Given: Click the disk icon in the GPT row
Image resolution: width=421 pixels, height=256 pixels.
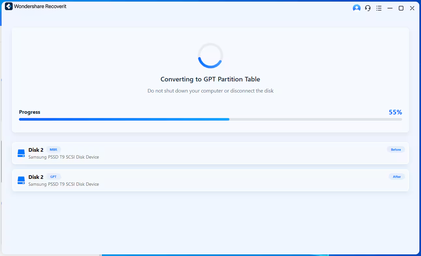Looking at the screenshot, I should [21, 180].
